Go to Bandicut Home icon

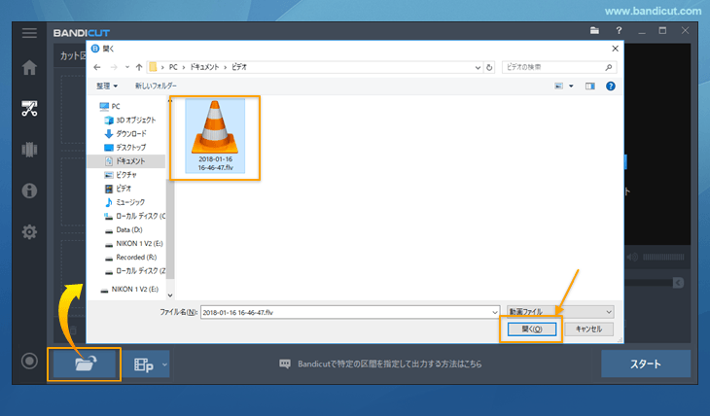[x=29, y=67]
